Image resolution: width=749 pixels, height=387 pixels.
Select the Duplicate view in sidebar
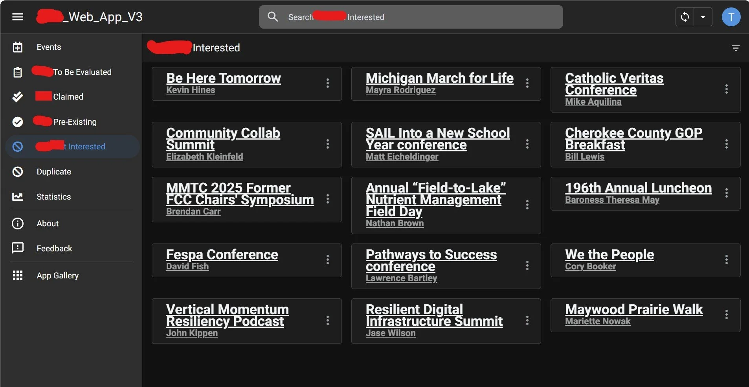click(73, 172)
